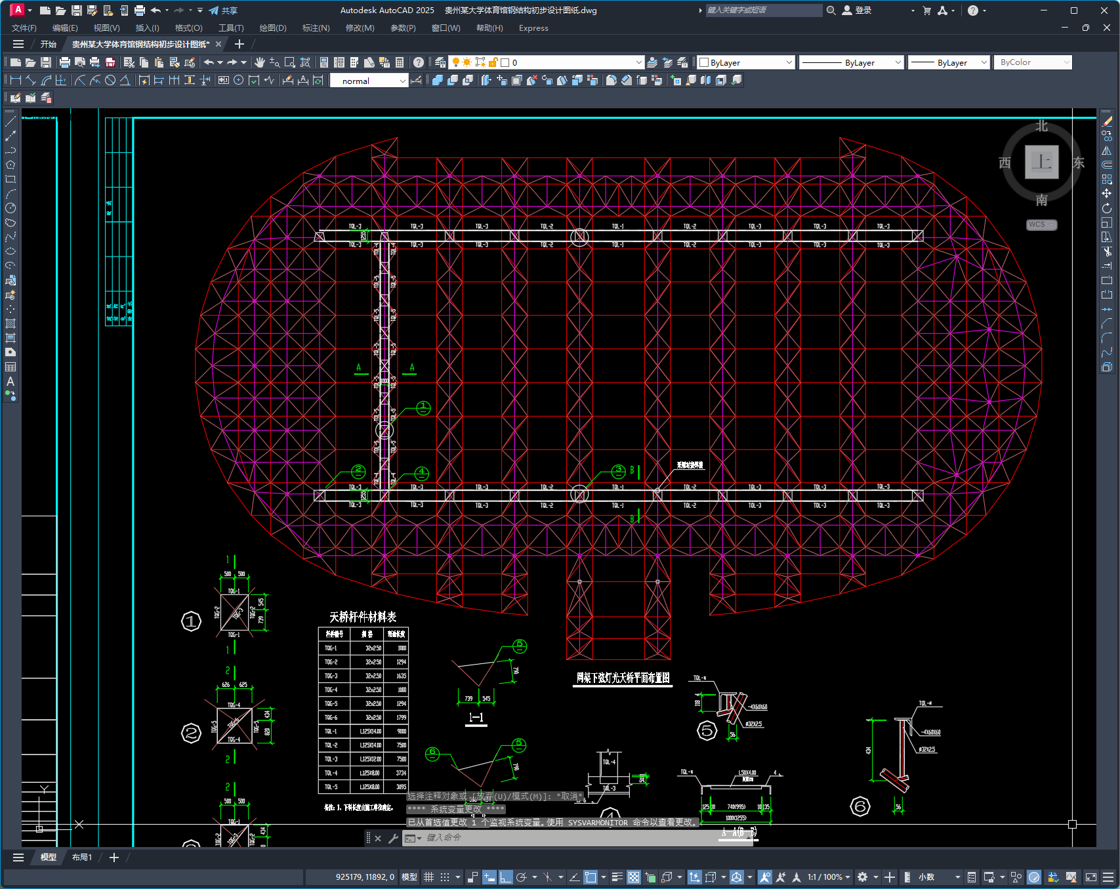Click the WCS button under ViewCube
The height and width of the screenshot is (889, 1120).
click(x=1041, y=224)
